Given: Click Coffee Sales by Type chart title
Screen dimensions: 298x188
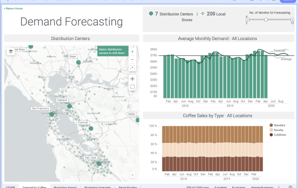Looking at the screenshot, I should [x=218, y=116].
